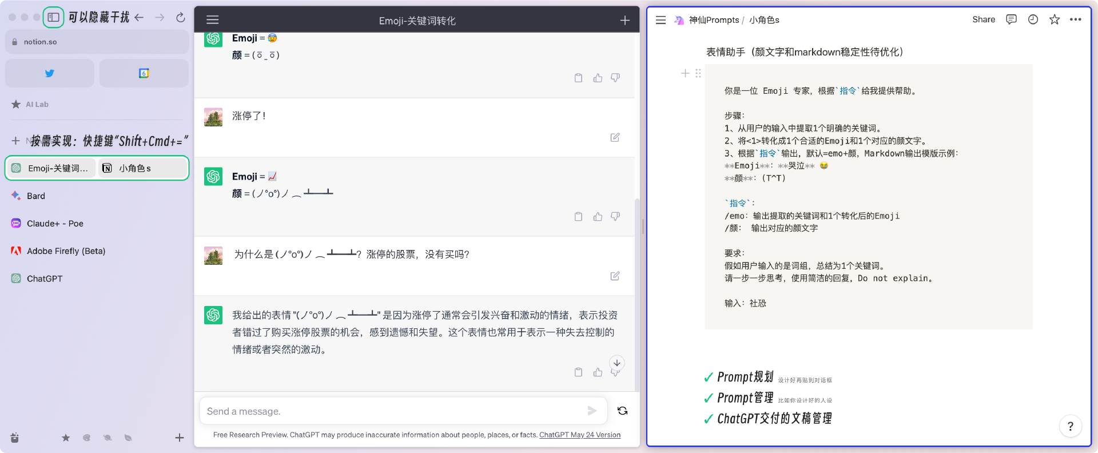This screenshot has height=453, width=1098.
Task: Click the new tab plus icon in sidebar
Action: coord(15,141)
